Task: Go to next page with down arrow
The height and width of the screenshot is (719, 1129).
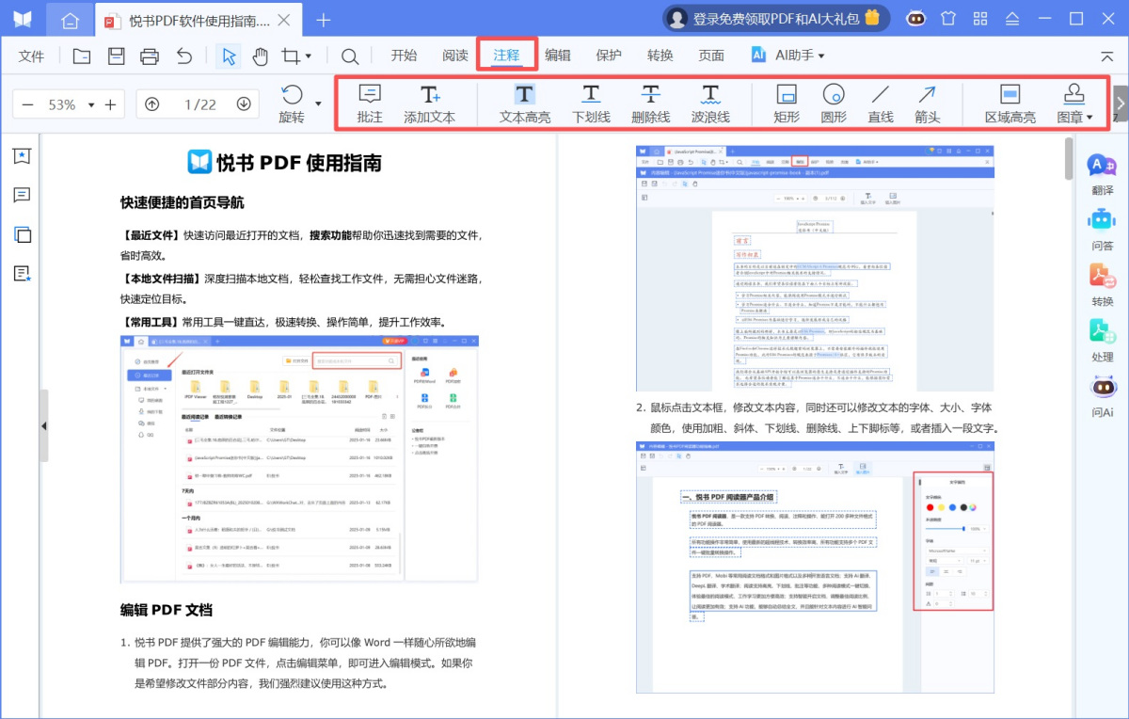Action: coord(245,104)
